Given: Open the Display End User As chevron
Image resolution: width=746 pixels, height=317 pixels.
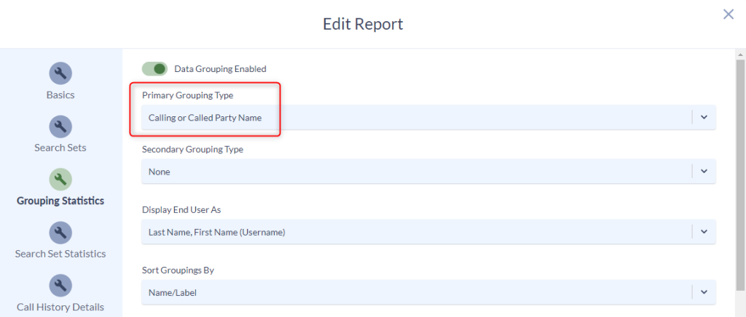Looking at the screenshot, I should point(704,232).
